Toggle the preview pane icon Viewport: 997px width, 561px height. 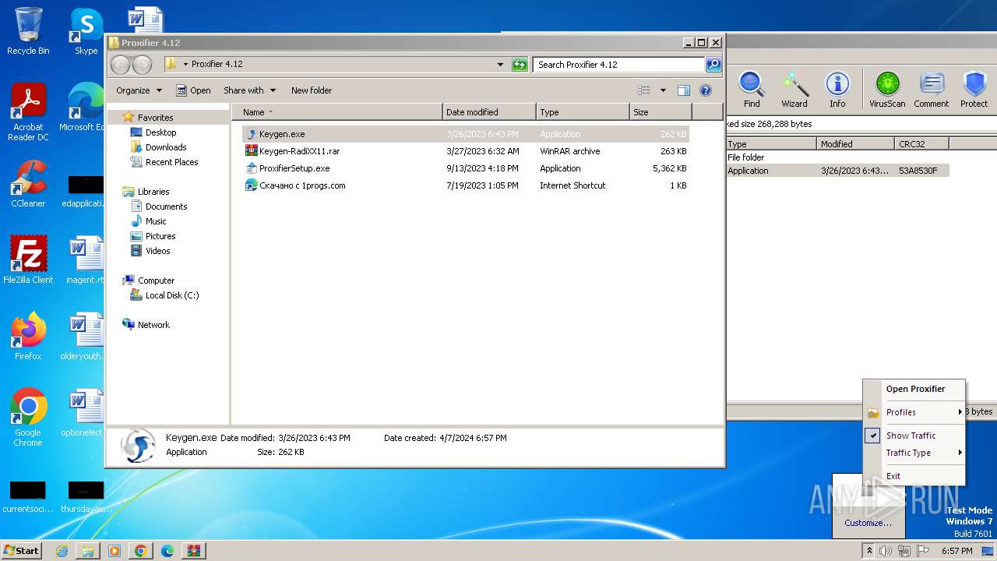[x=683, y=90]
